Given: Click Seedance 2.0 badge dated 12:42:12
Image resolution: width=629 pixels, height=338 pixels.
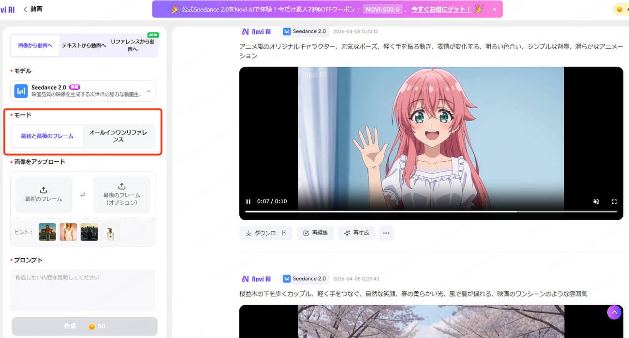Looking at the screenshot, I should [305, 31].
